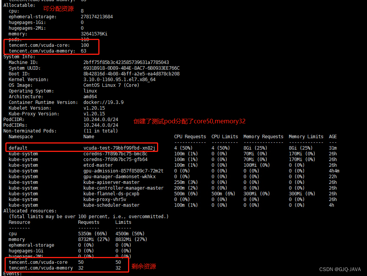Click memory requests total 8732Mi (27%)

94,239
